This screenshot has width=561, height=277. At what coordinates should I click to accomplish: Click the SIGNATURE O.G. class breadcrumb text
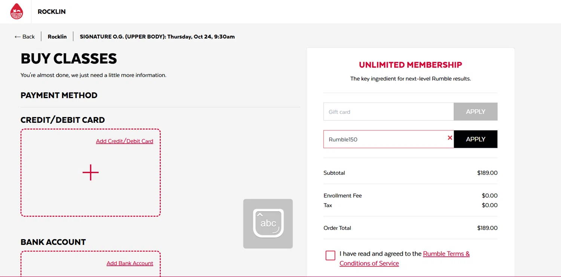coord(157,37)
